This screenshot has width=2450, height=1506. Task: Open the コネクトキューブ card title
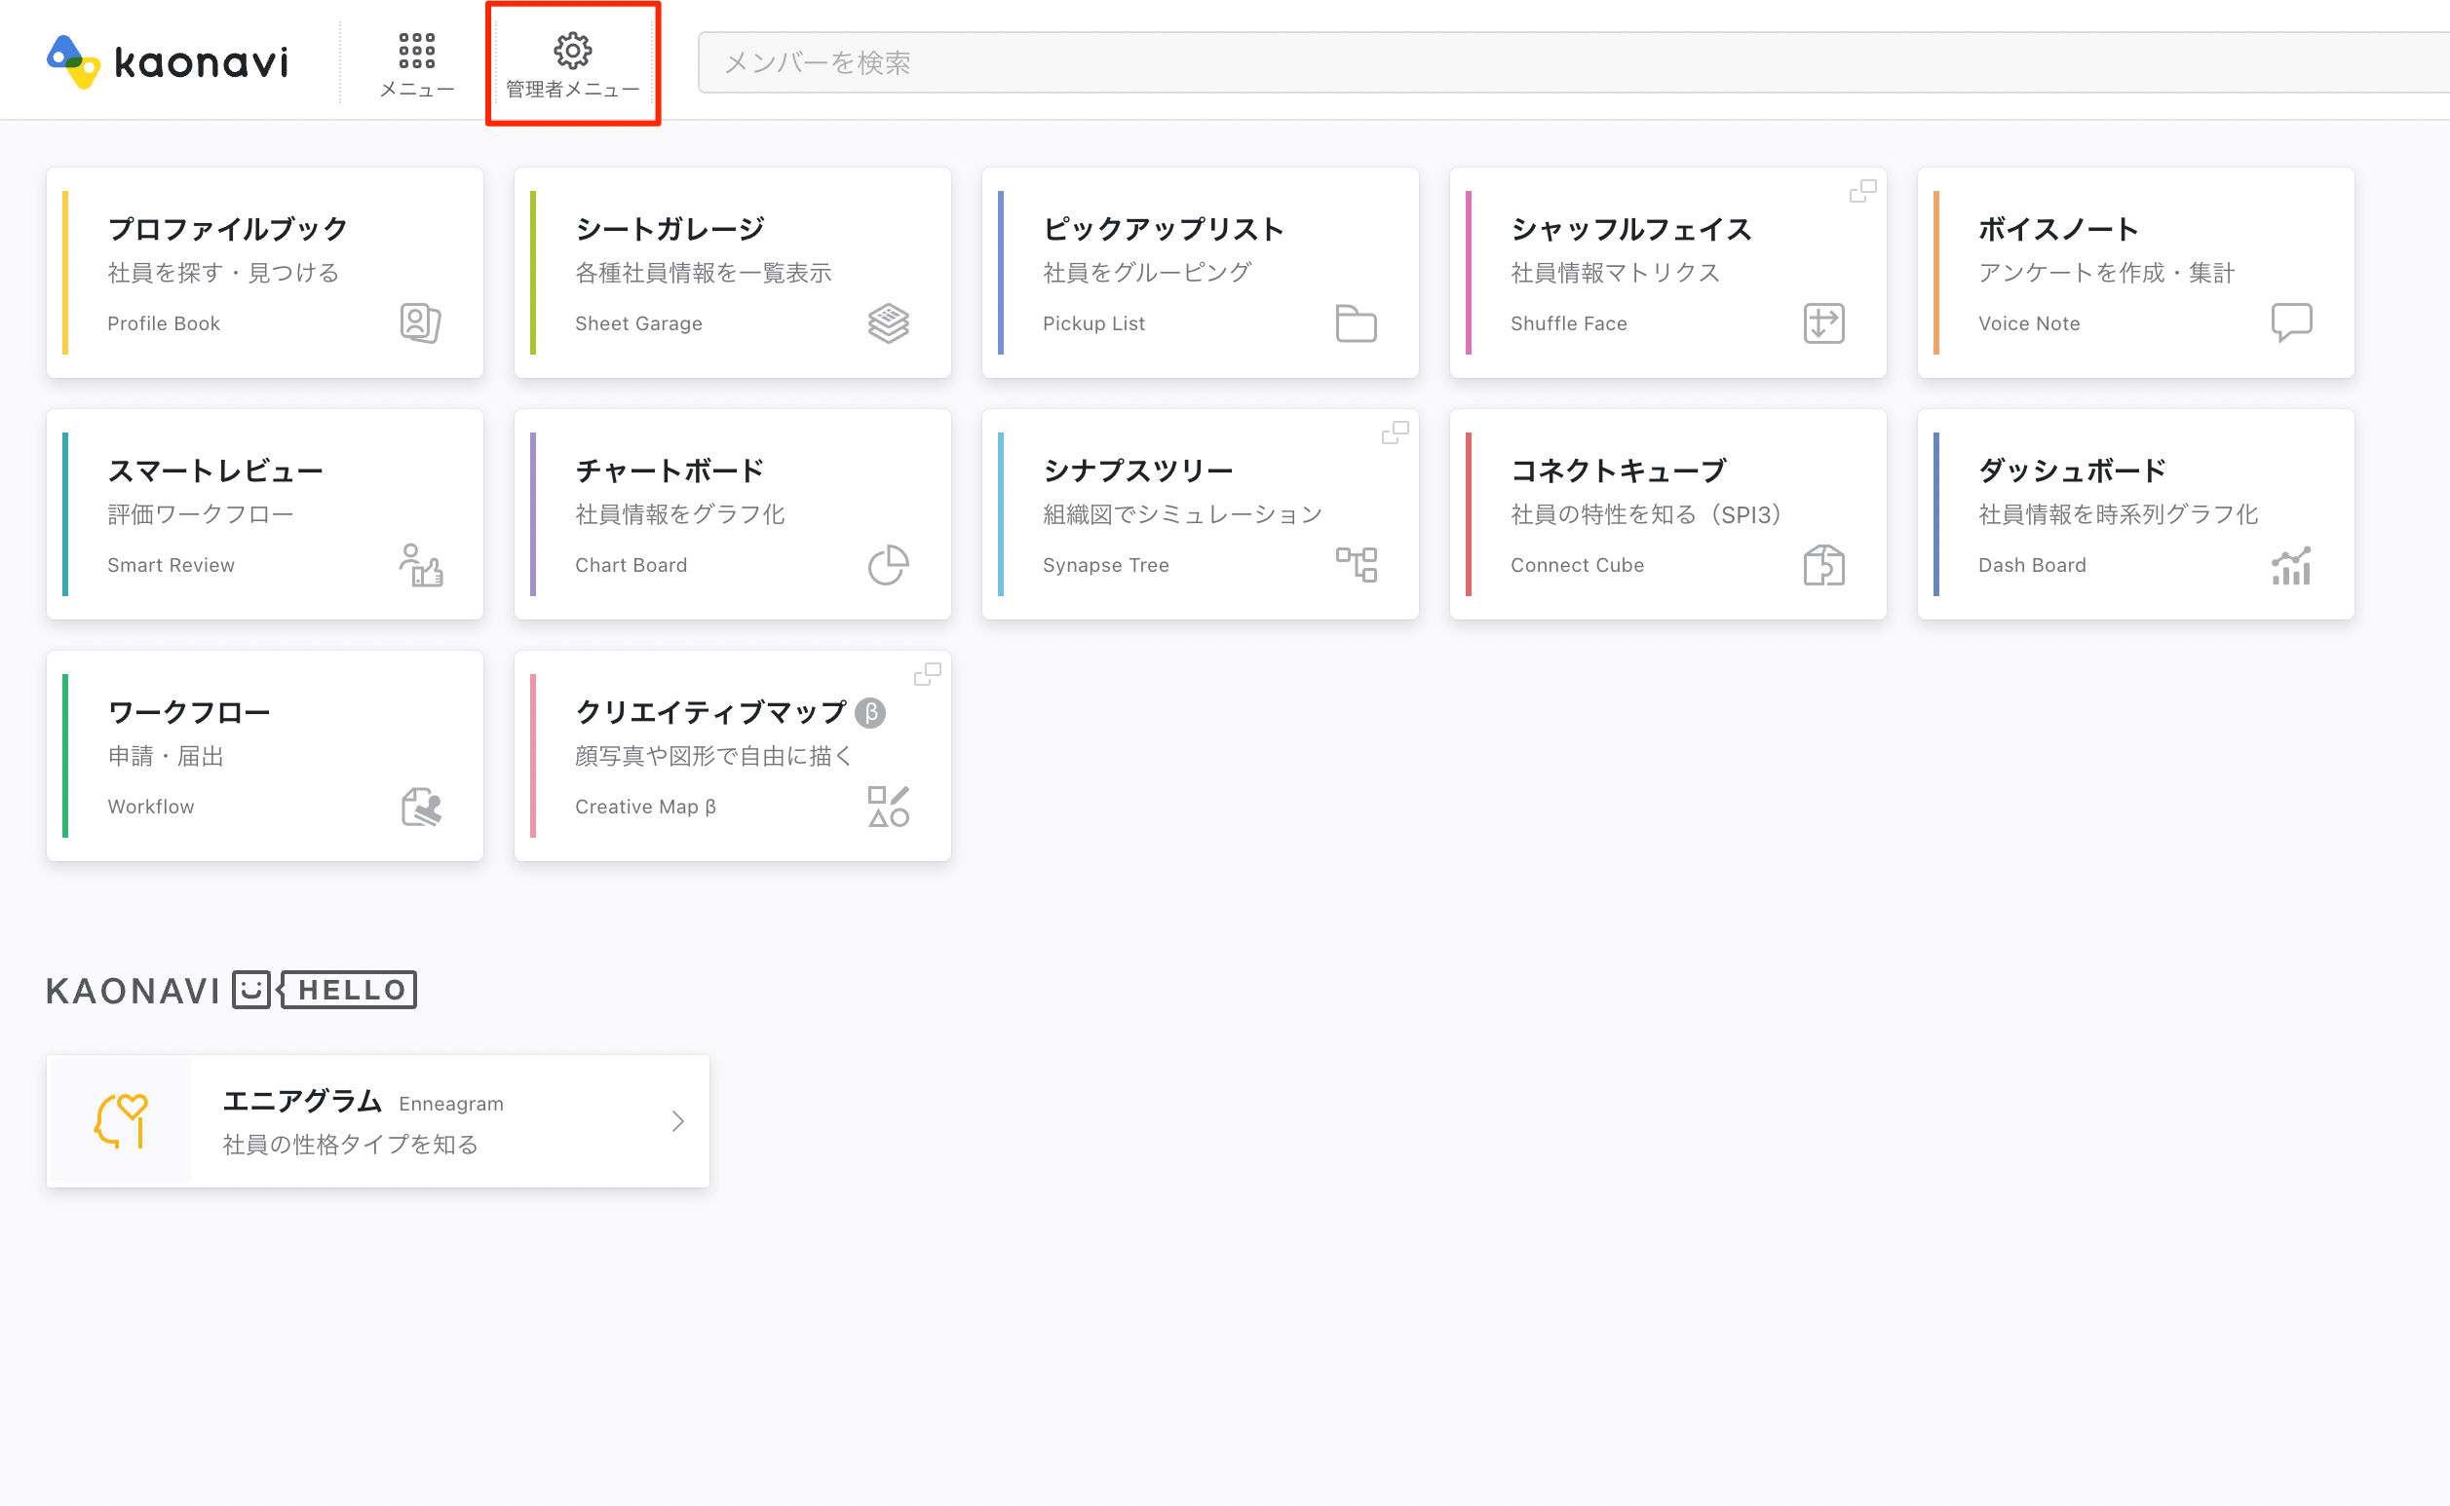1618,471
